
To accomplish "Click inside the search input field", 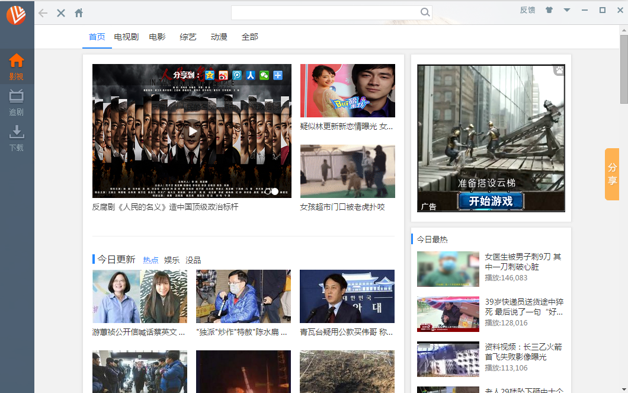I will pos(325,12).
